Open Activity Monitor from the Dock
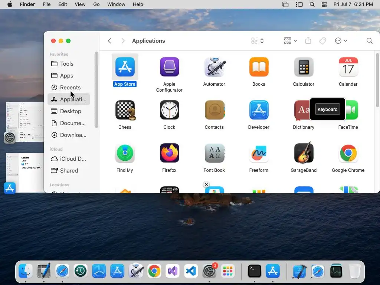 [x=336, y=271]
